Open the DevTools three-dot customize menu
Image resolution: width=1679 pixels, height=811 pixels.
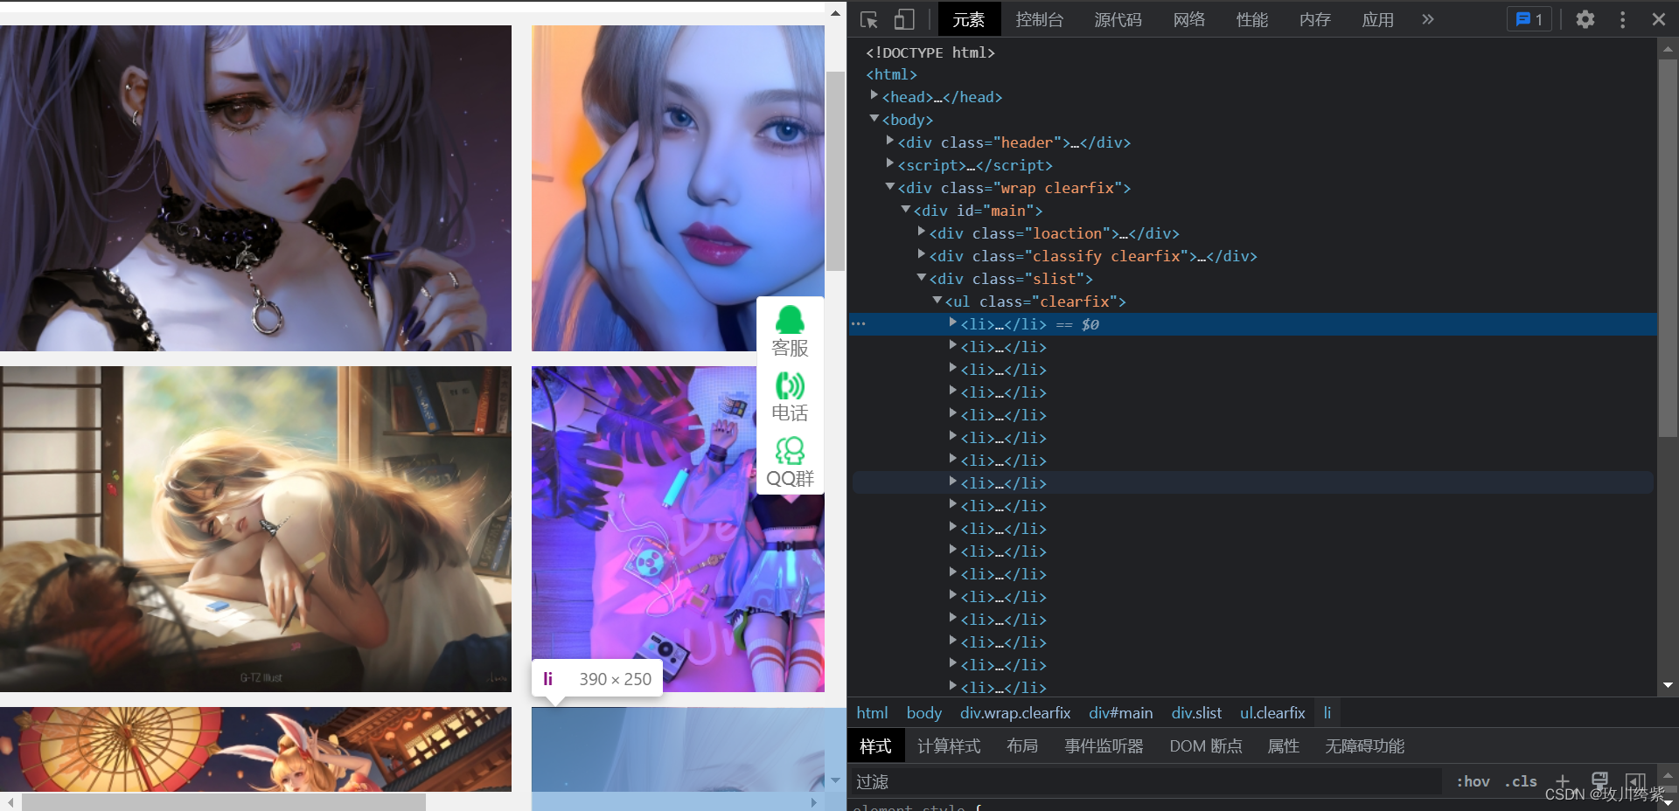pyautogui.click(x=1623, y=19)
